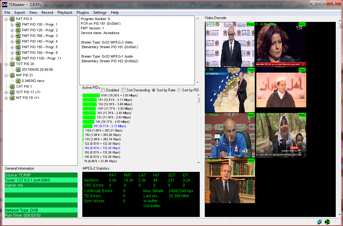Select the Sort by PID radio button
This screenshot has width=343, height=226.
pos(179,90)
